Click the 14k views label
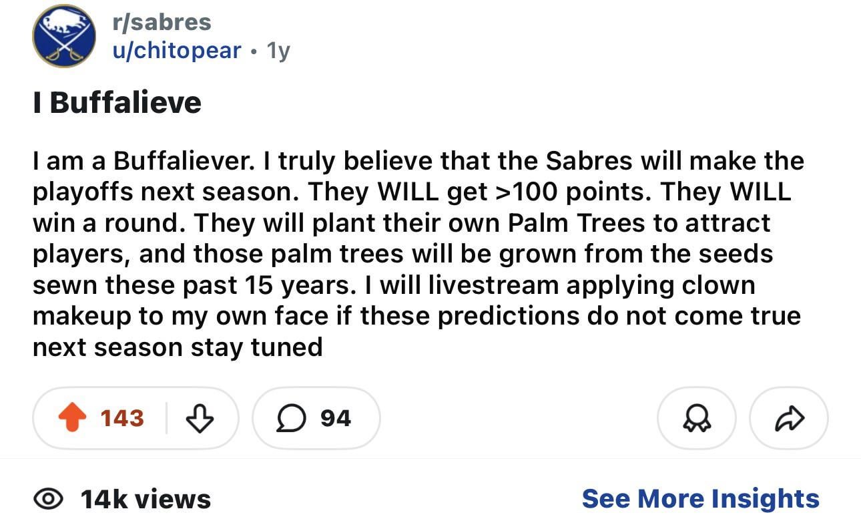This screenshot has height=529, width=861. (x=146, y=499)
